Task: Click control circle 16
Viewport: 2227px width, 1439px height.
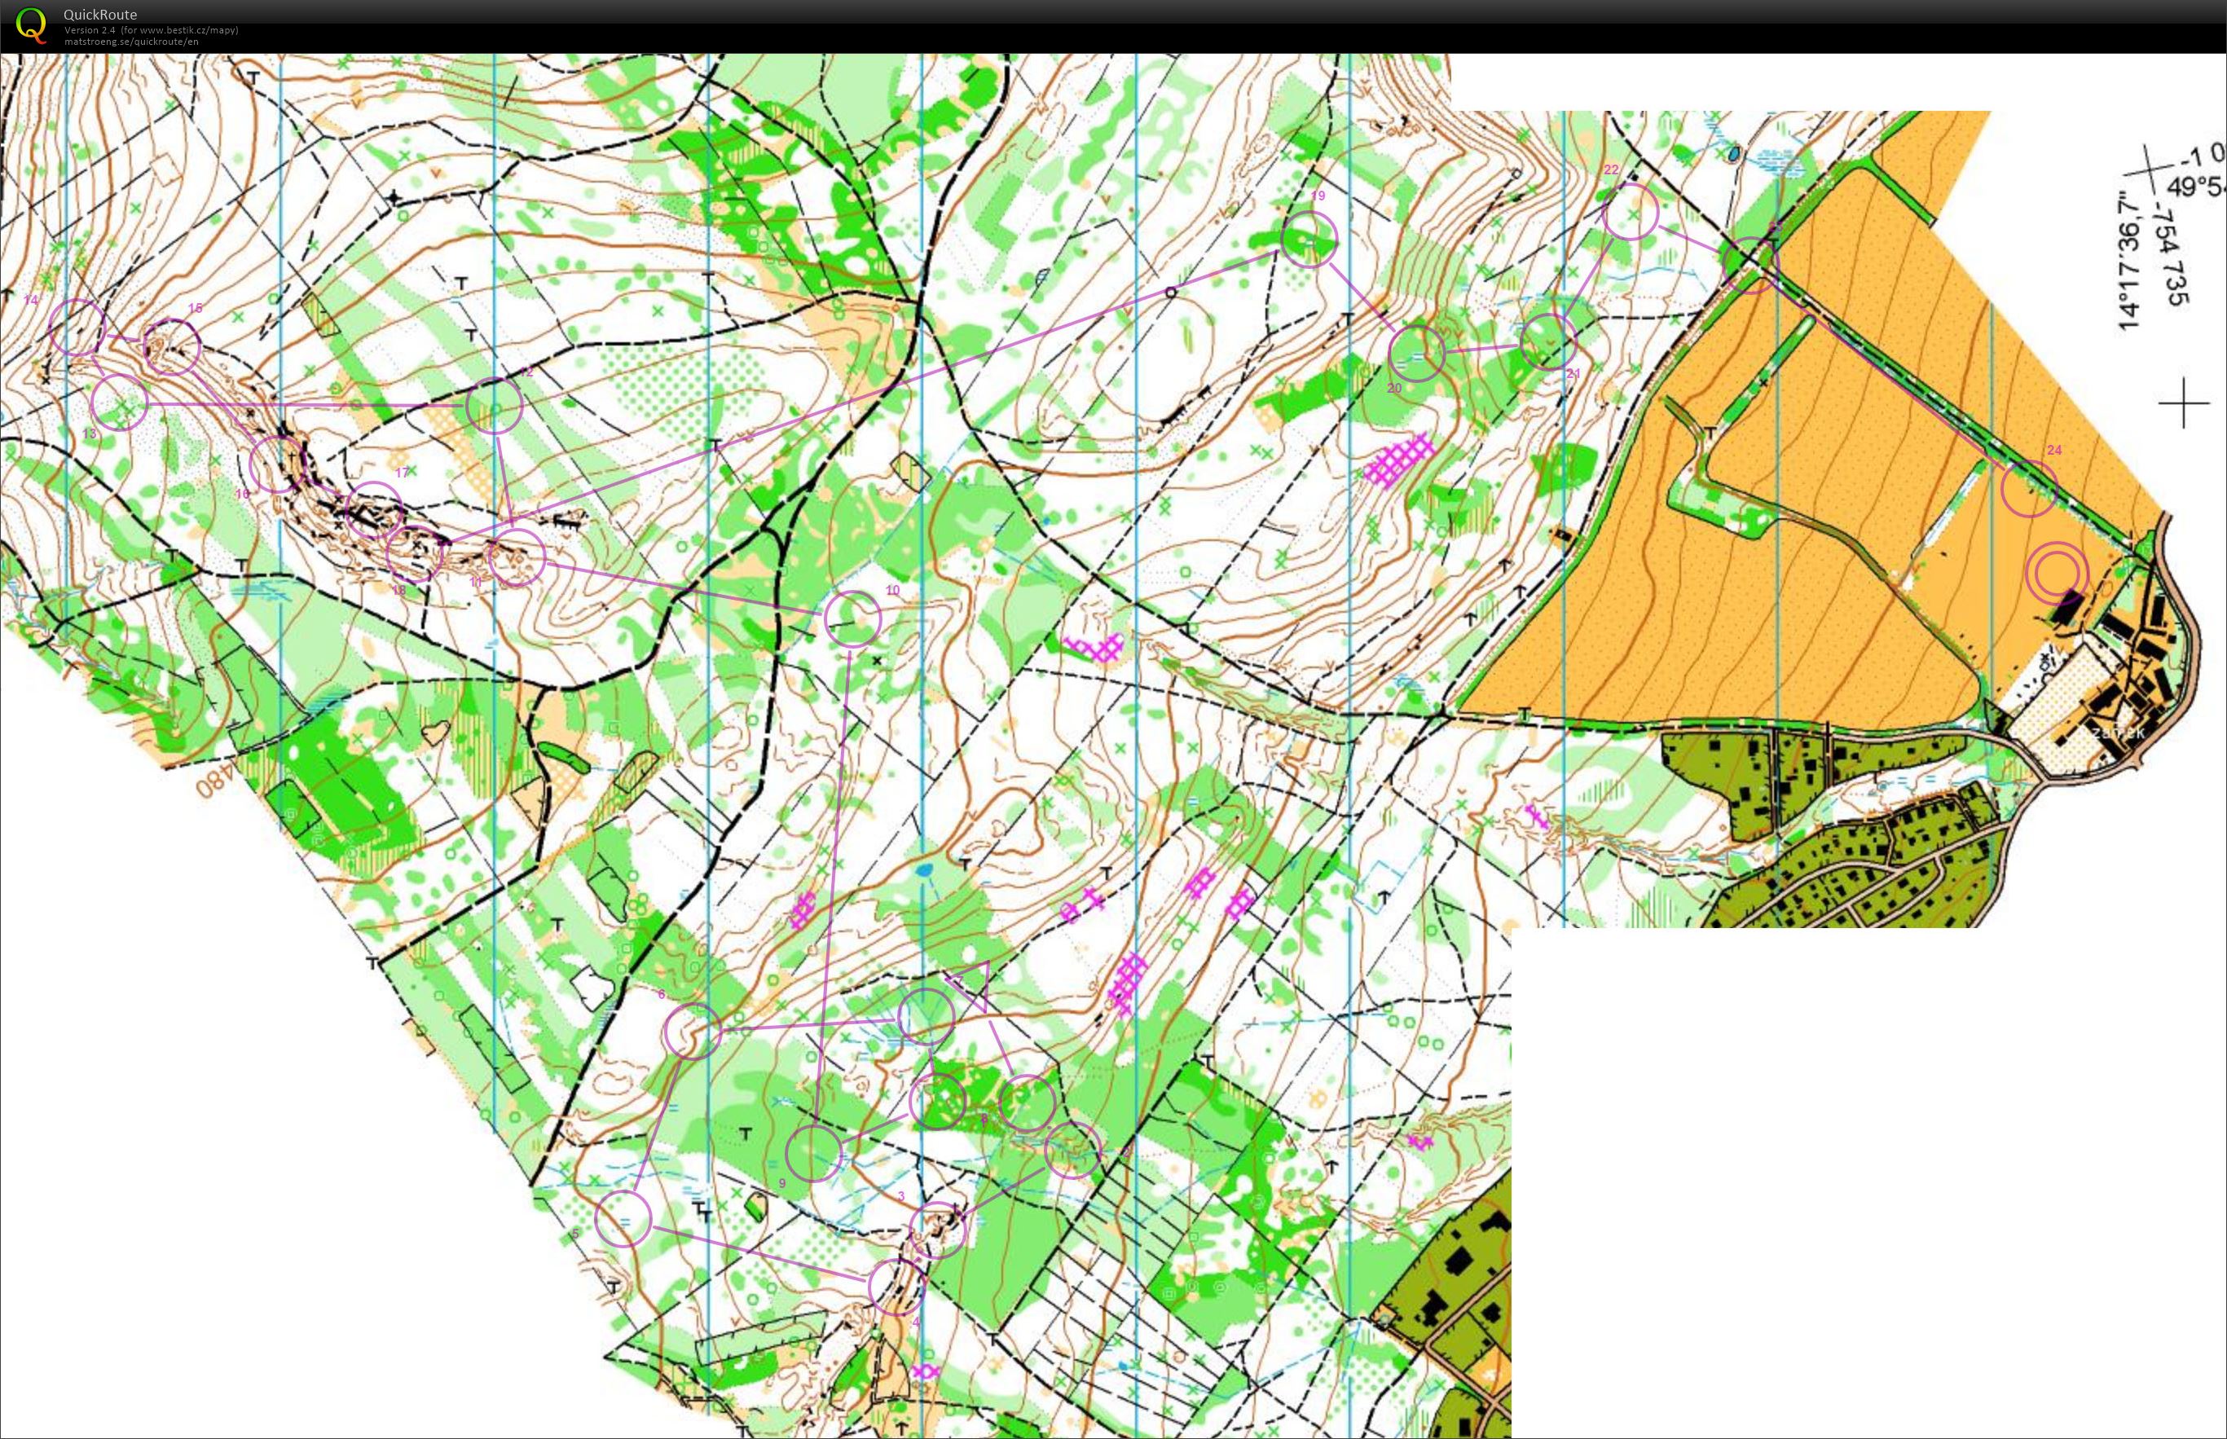Action: click(x=279, y=464)
